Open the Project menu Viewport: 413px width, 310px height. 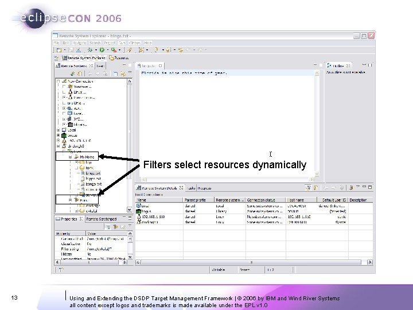[110, 42]
